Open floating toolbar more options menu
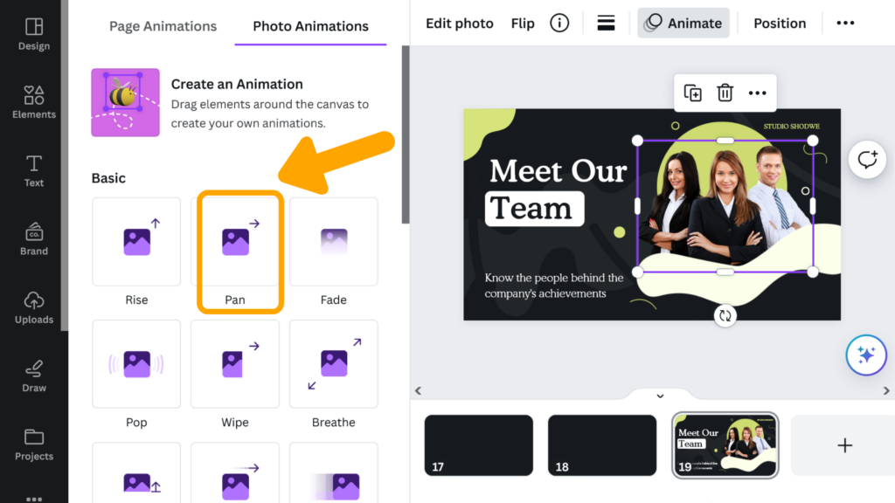The height and width of the screenshot is (503, 895). (x=758, y=93)
